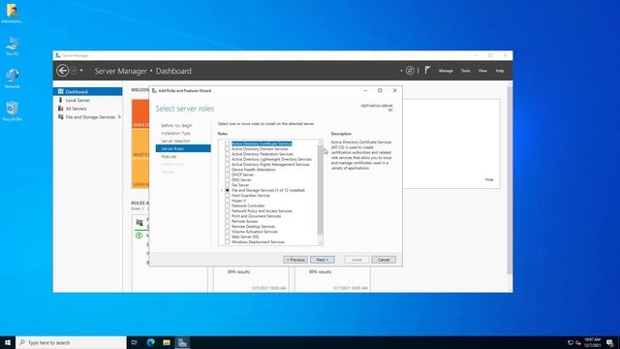The width and height of the screenshot is (620, 349).
Task: Select Volume Activation Services text
Action: click(255, 232)
